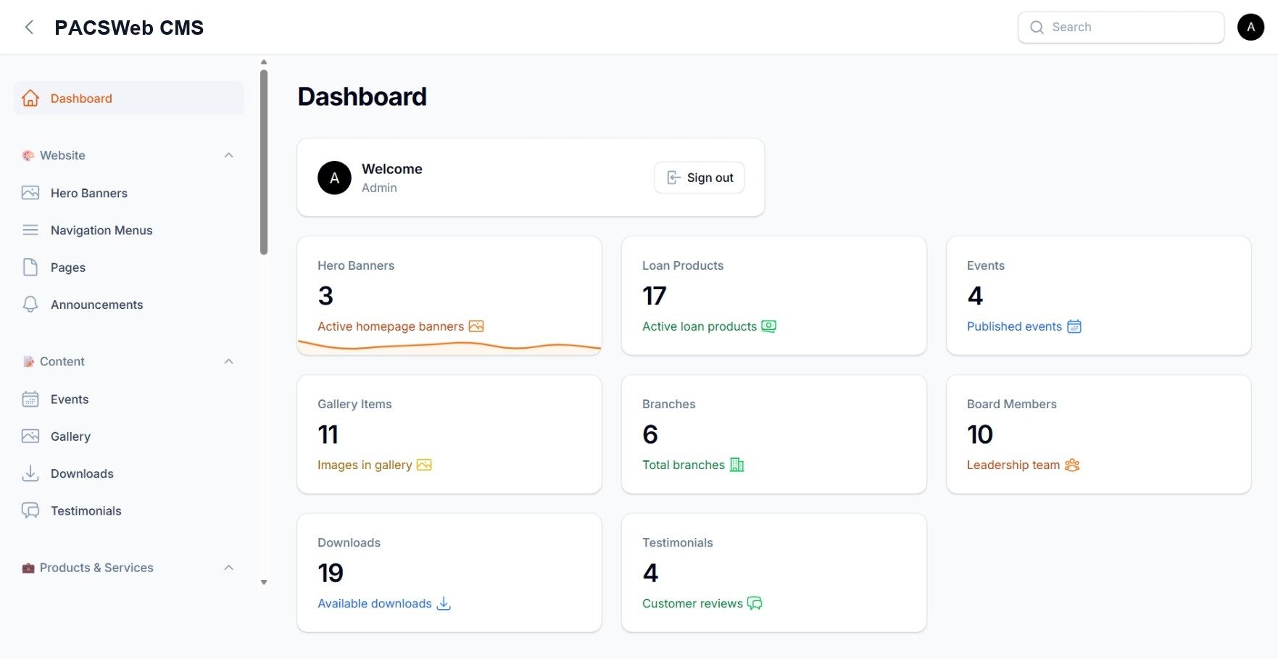Image resolution: width=1278 pixels, height=659 pixels.
Task: Click the cash icon beside Active loan products
Action: (x=769, y=326)
